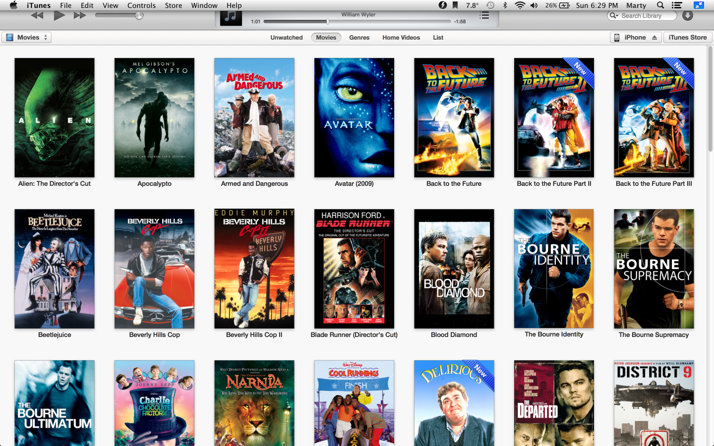The height and width of the screenshot is (446, 714).
Task: Select the Armed and Dangerous poster
Action: tap(254, 118)
